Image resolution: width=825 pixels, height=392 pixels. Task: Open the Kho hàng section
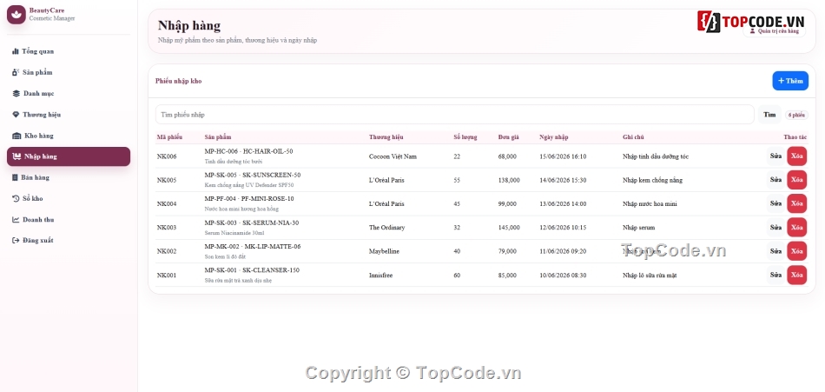69,136
